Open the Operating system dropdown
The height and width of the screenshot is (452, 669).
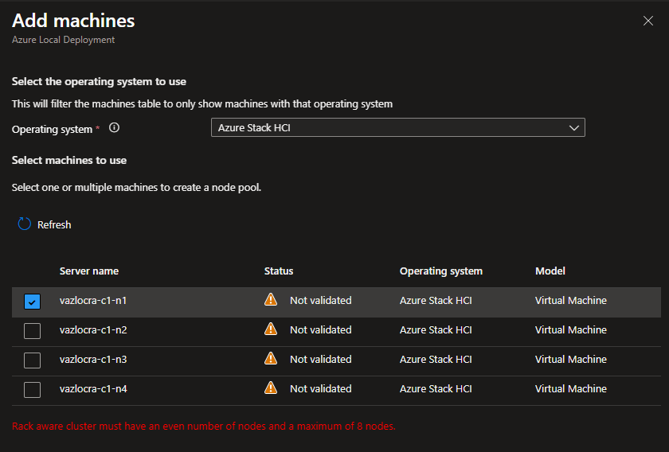point(397,127)
